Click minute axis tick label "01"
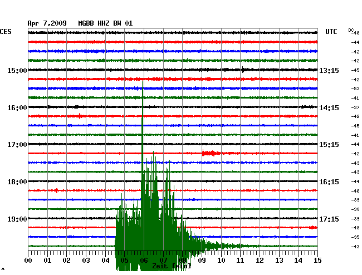The image size is (362, 275). (x=47, y=261)
